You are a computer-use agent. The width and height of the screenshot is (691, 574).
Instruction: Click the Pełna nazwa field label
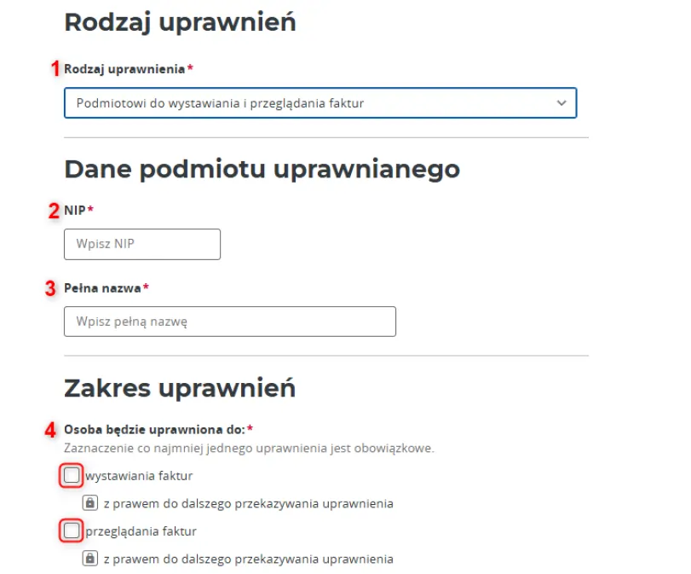[x=102, y=288]
